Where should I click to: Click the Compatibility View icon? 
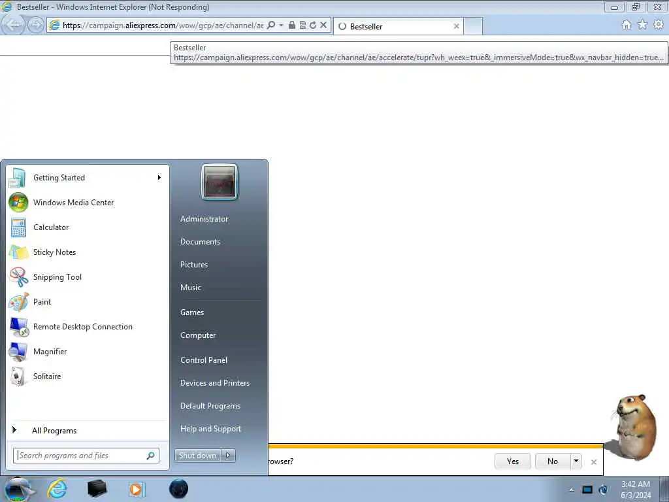(x=302, y=25)
